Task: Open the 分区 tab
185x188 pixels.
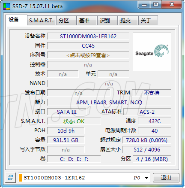Action: tap(66, 21)
